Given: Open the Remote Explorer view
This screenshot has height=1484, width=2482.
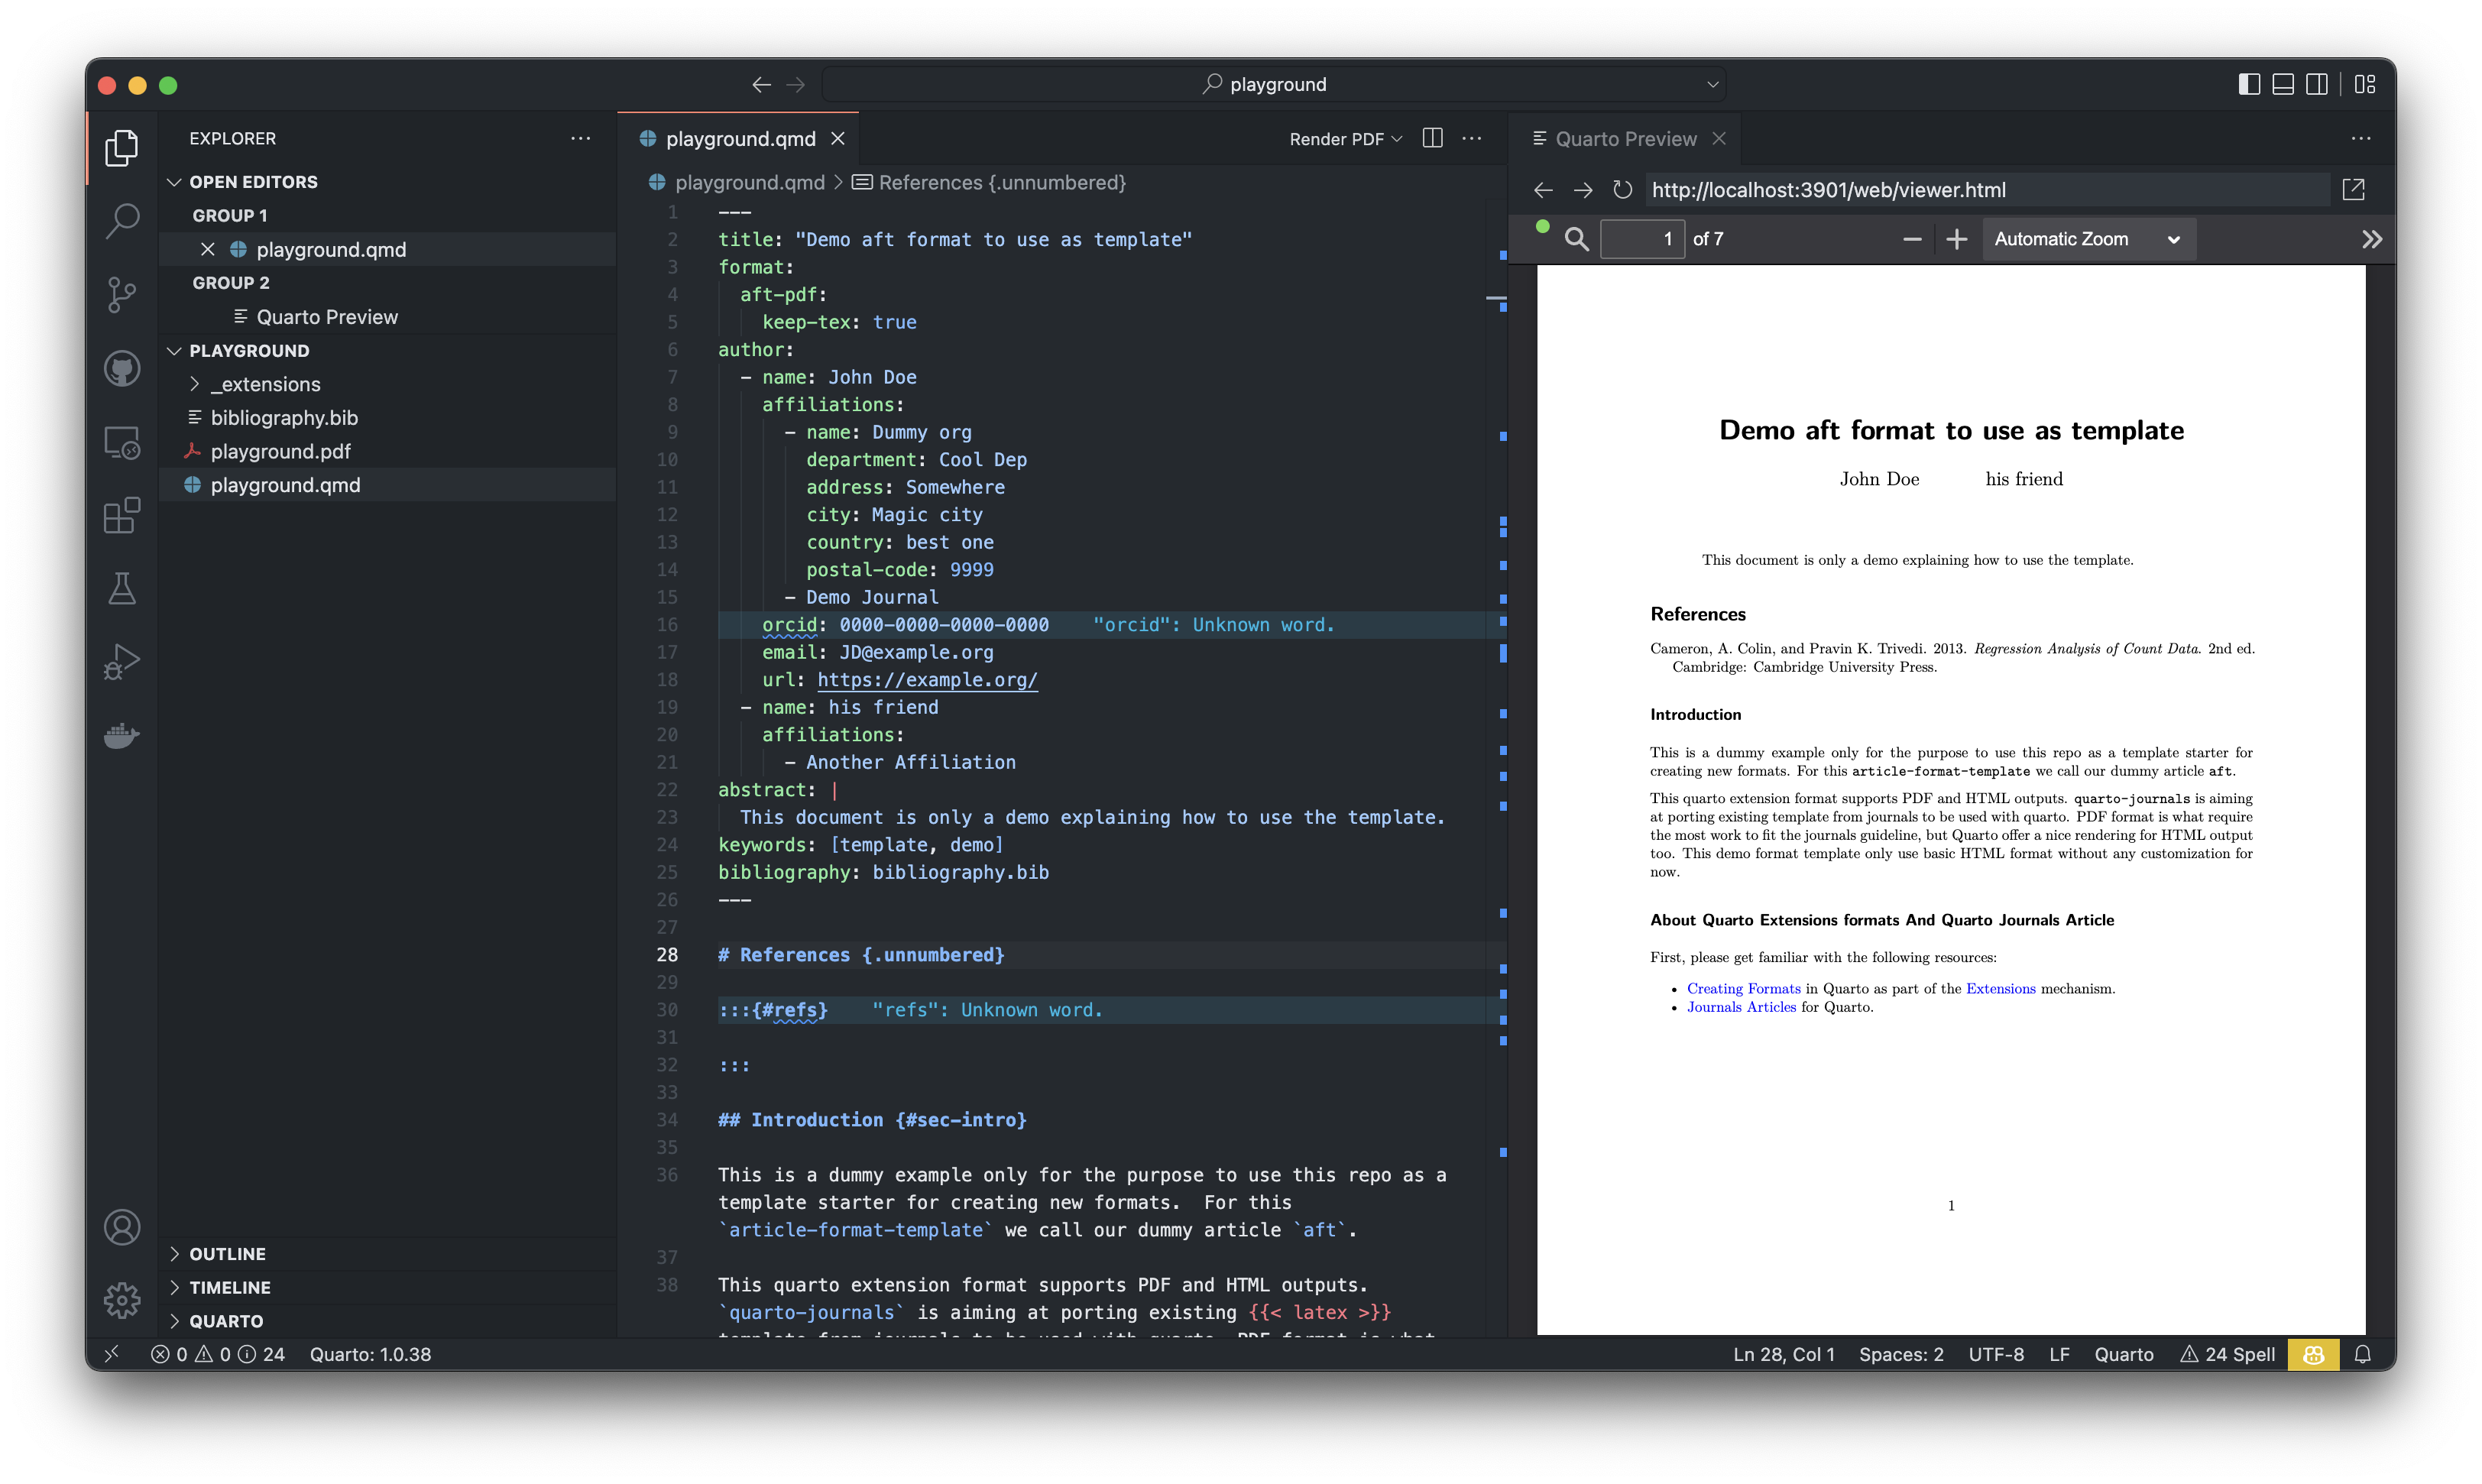Looking at the screenshot, I should tap(122, 442).
